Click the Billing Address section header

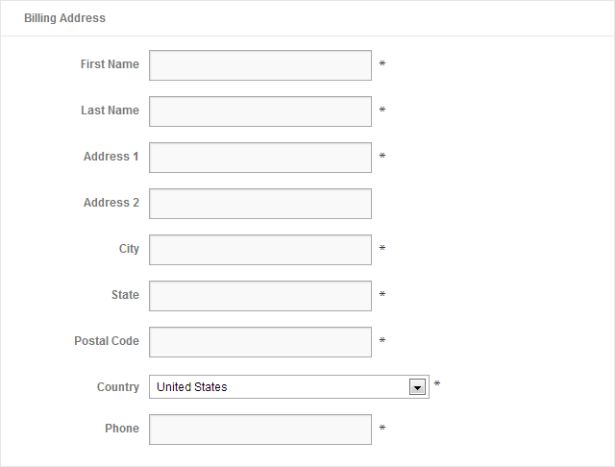64,18
